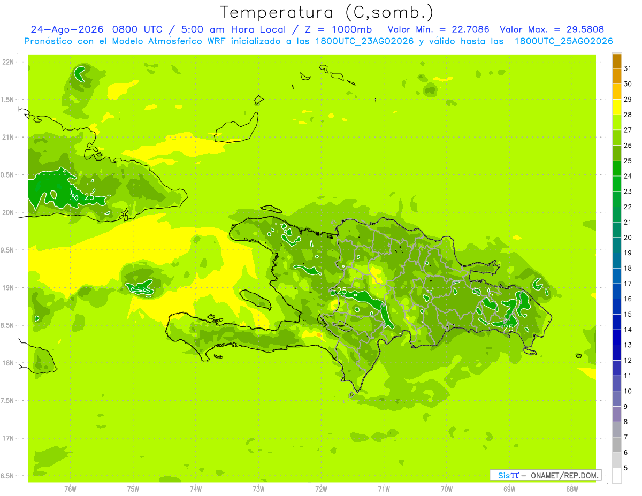Click the longitude label '69W'
Screen dimensions: 642x496
coord(509,489)
